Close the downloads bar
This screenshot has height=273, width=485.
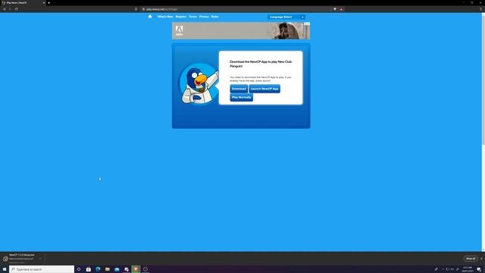(481, 259)
